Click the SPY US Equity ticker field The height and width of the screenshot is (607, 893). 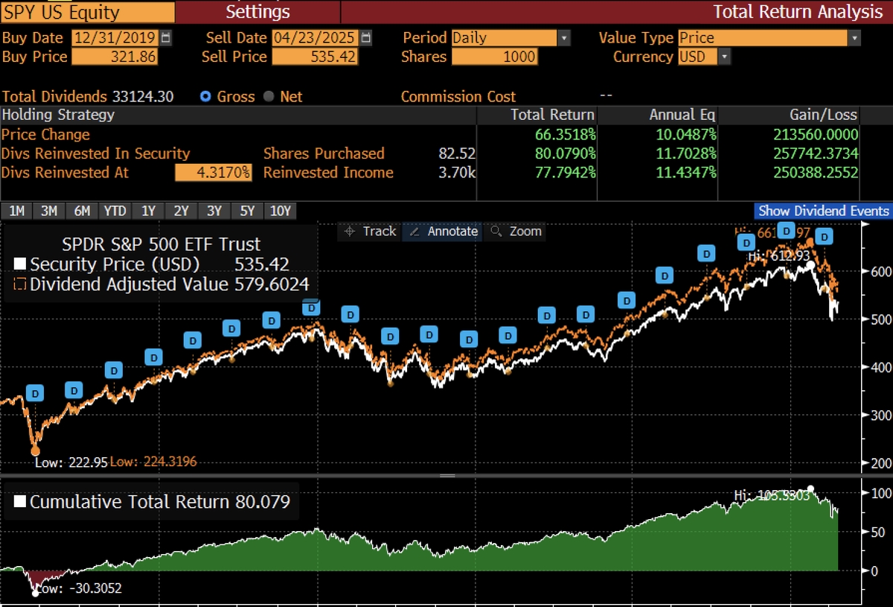click(88, 12)
